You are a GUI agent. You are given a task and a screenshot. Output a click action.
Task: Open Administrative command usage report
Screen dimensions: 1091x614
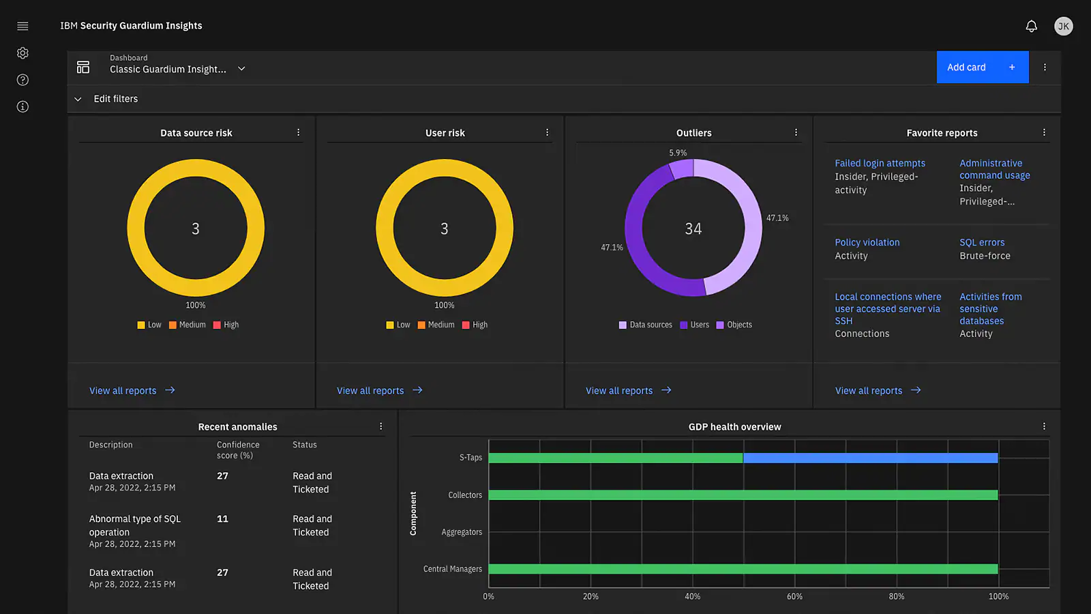click(995, 169)
